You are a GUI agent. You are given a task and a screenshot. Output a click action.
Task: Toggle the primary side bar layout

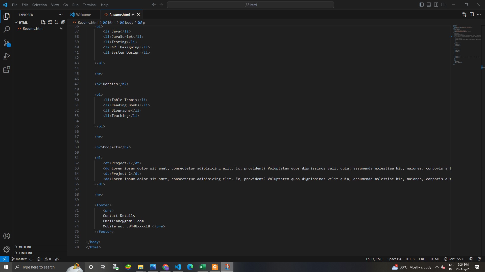pos(421,5)
